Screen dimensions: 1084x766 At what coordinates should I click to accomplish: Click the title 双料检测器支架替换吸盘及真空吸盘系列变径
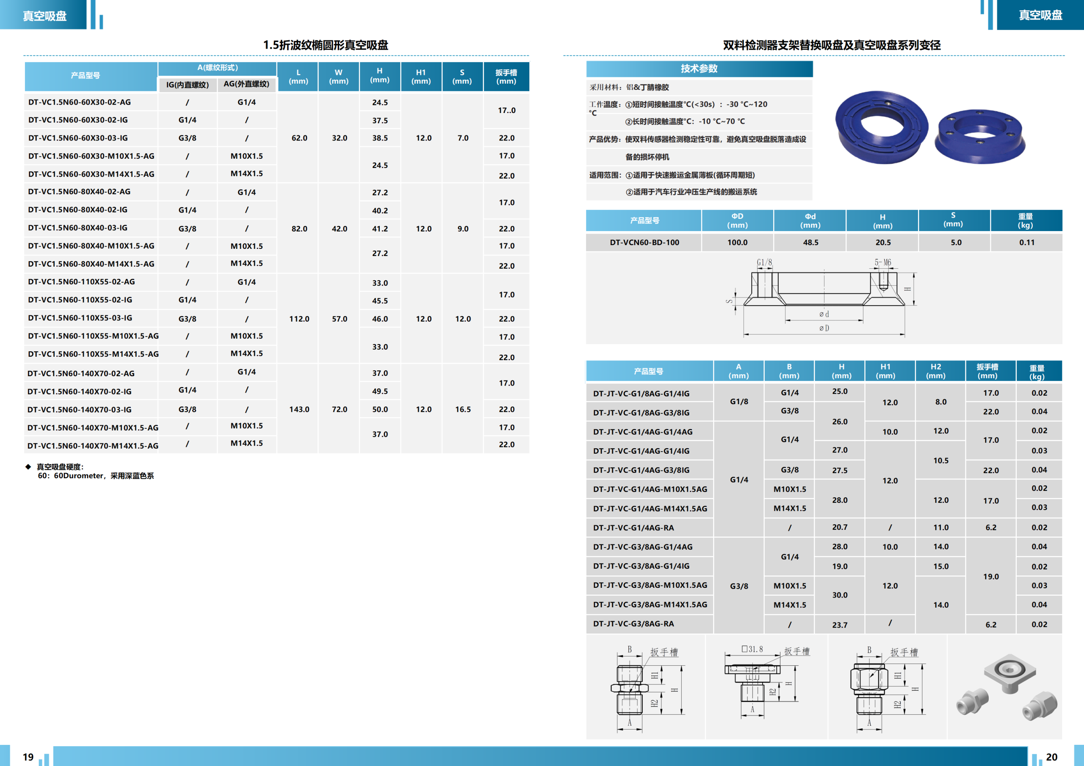[831, 45]
